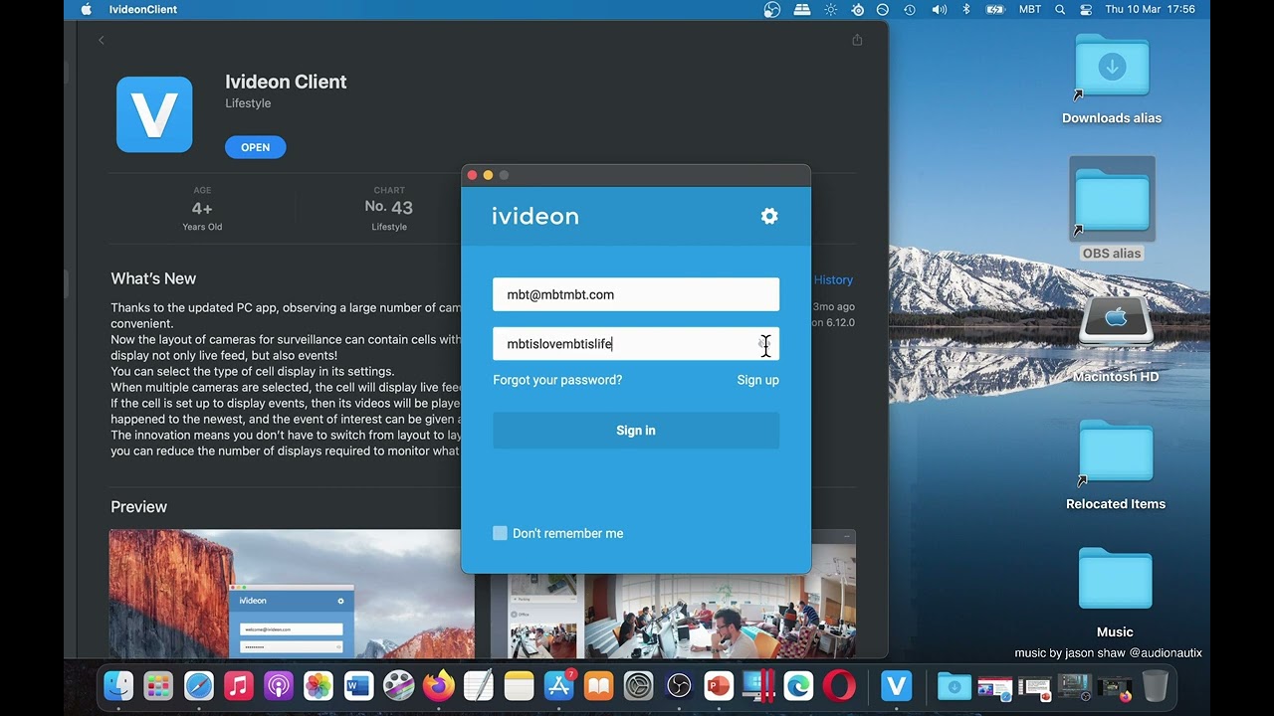Go back in App Store window
Image resolution: width=1274 pixels, height=716 pixels.
click(x=102, y=40)
